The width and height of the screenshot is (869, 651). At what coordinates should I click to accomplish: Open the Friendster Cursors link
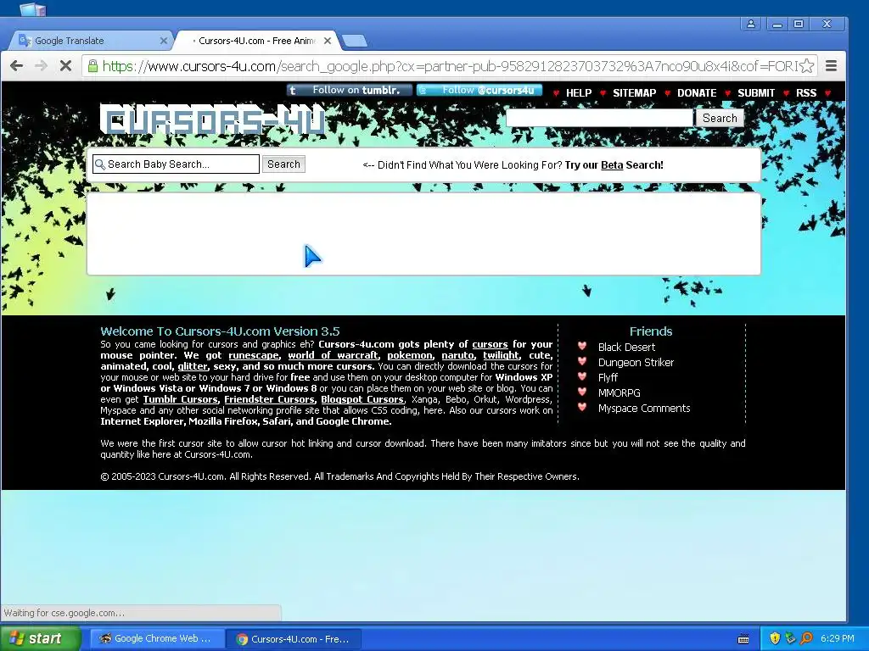point(269,400)
